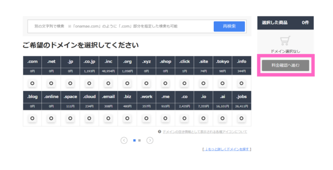The image size is (333, 170).
Task: Go to next domain page arrow
Action: coord(150,140)
